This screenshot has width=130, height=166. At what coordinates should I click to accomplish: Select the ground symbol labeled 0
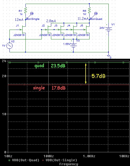point(108,56)
